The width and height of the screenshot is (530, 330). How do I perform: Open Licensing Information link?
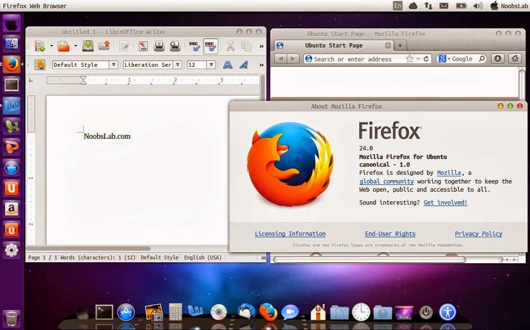click(x=290, y=234)
